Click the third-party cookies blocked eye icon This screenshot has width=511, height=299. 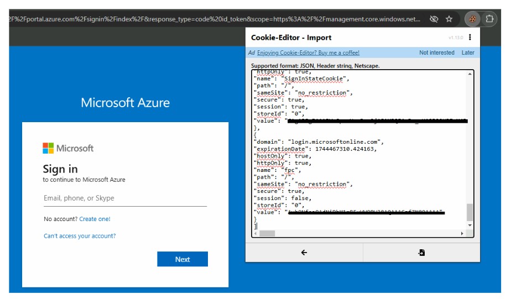point(434,19)
